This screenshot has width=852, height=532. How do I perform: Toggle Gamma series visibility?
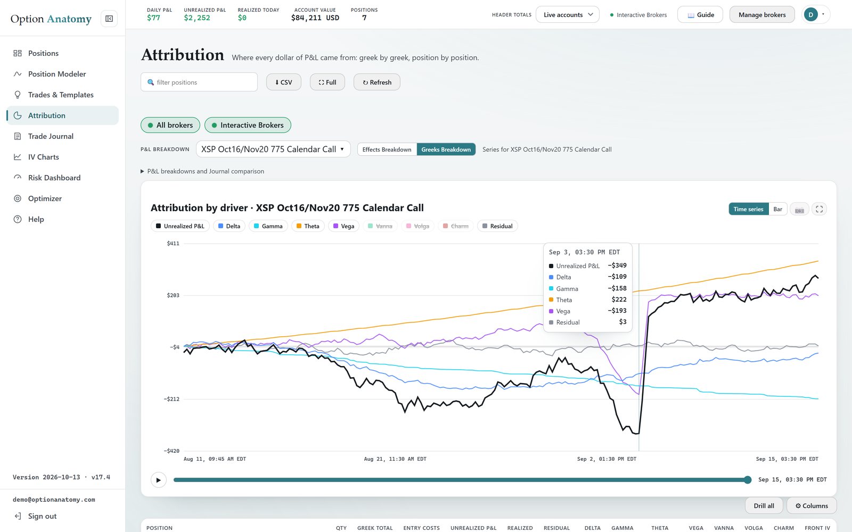tap(268, 226)
